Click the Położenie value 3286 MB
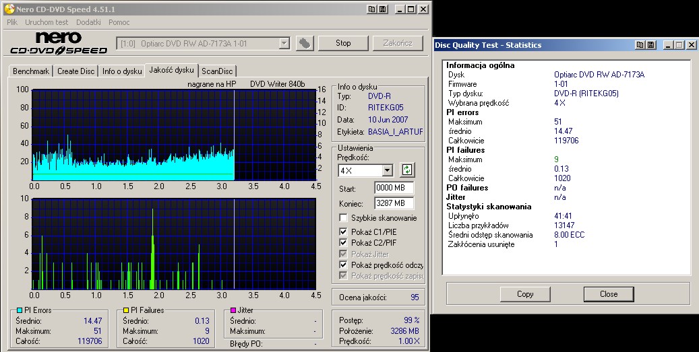The image size is (699, 352). click(x=405, y=330)
